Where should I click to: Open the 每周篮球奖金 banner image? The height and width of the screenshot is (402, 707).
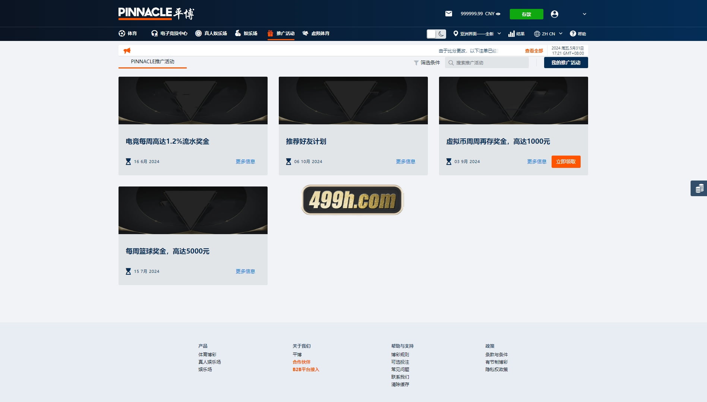point(193,210)
